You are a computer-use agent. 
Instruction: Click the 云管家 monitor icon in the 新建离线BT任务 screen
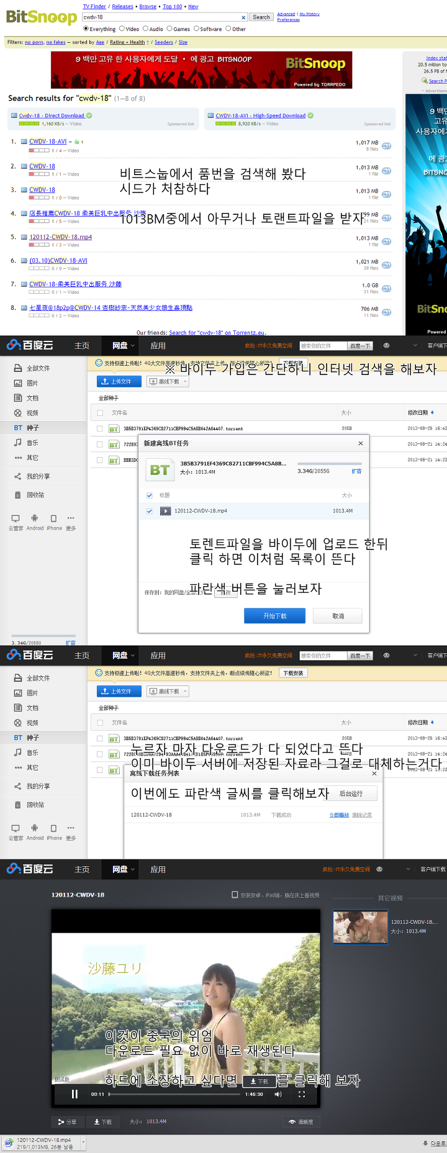[x=16, y=518]
